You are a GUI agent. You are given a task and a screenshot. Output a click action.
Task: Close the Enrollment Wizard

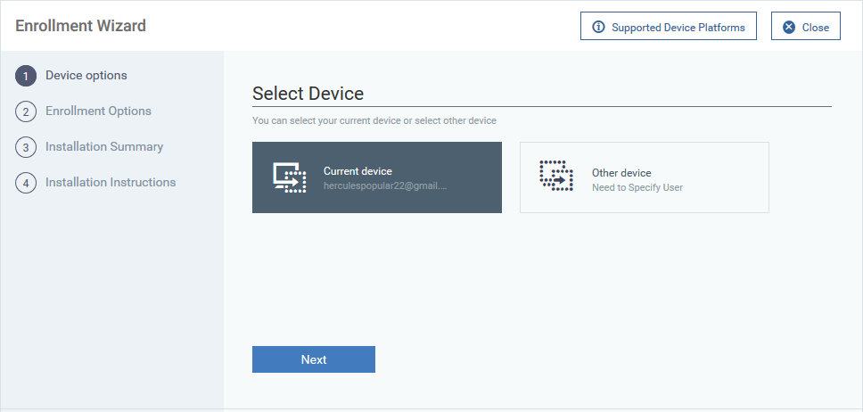[806, 26]
